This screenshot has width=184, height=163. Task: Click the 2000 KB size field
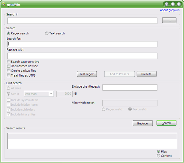(64, 94)
